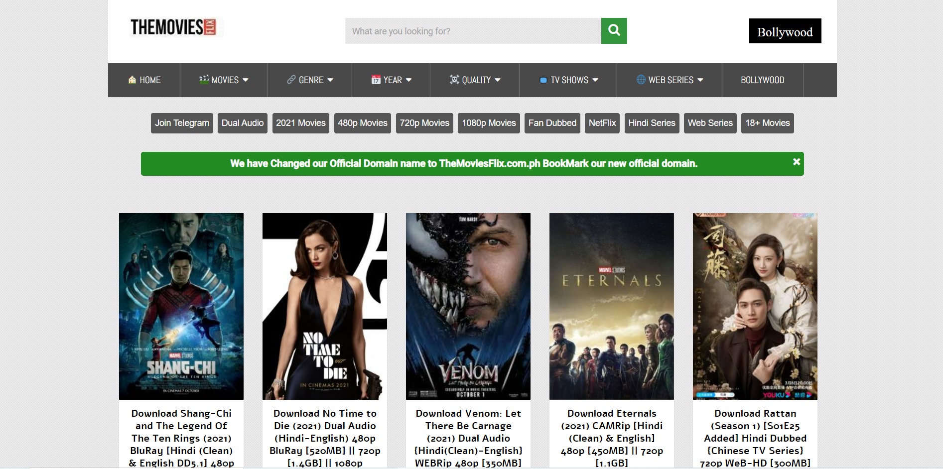Go to Home in the navigation bar

tap(149, 80)
